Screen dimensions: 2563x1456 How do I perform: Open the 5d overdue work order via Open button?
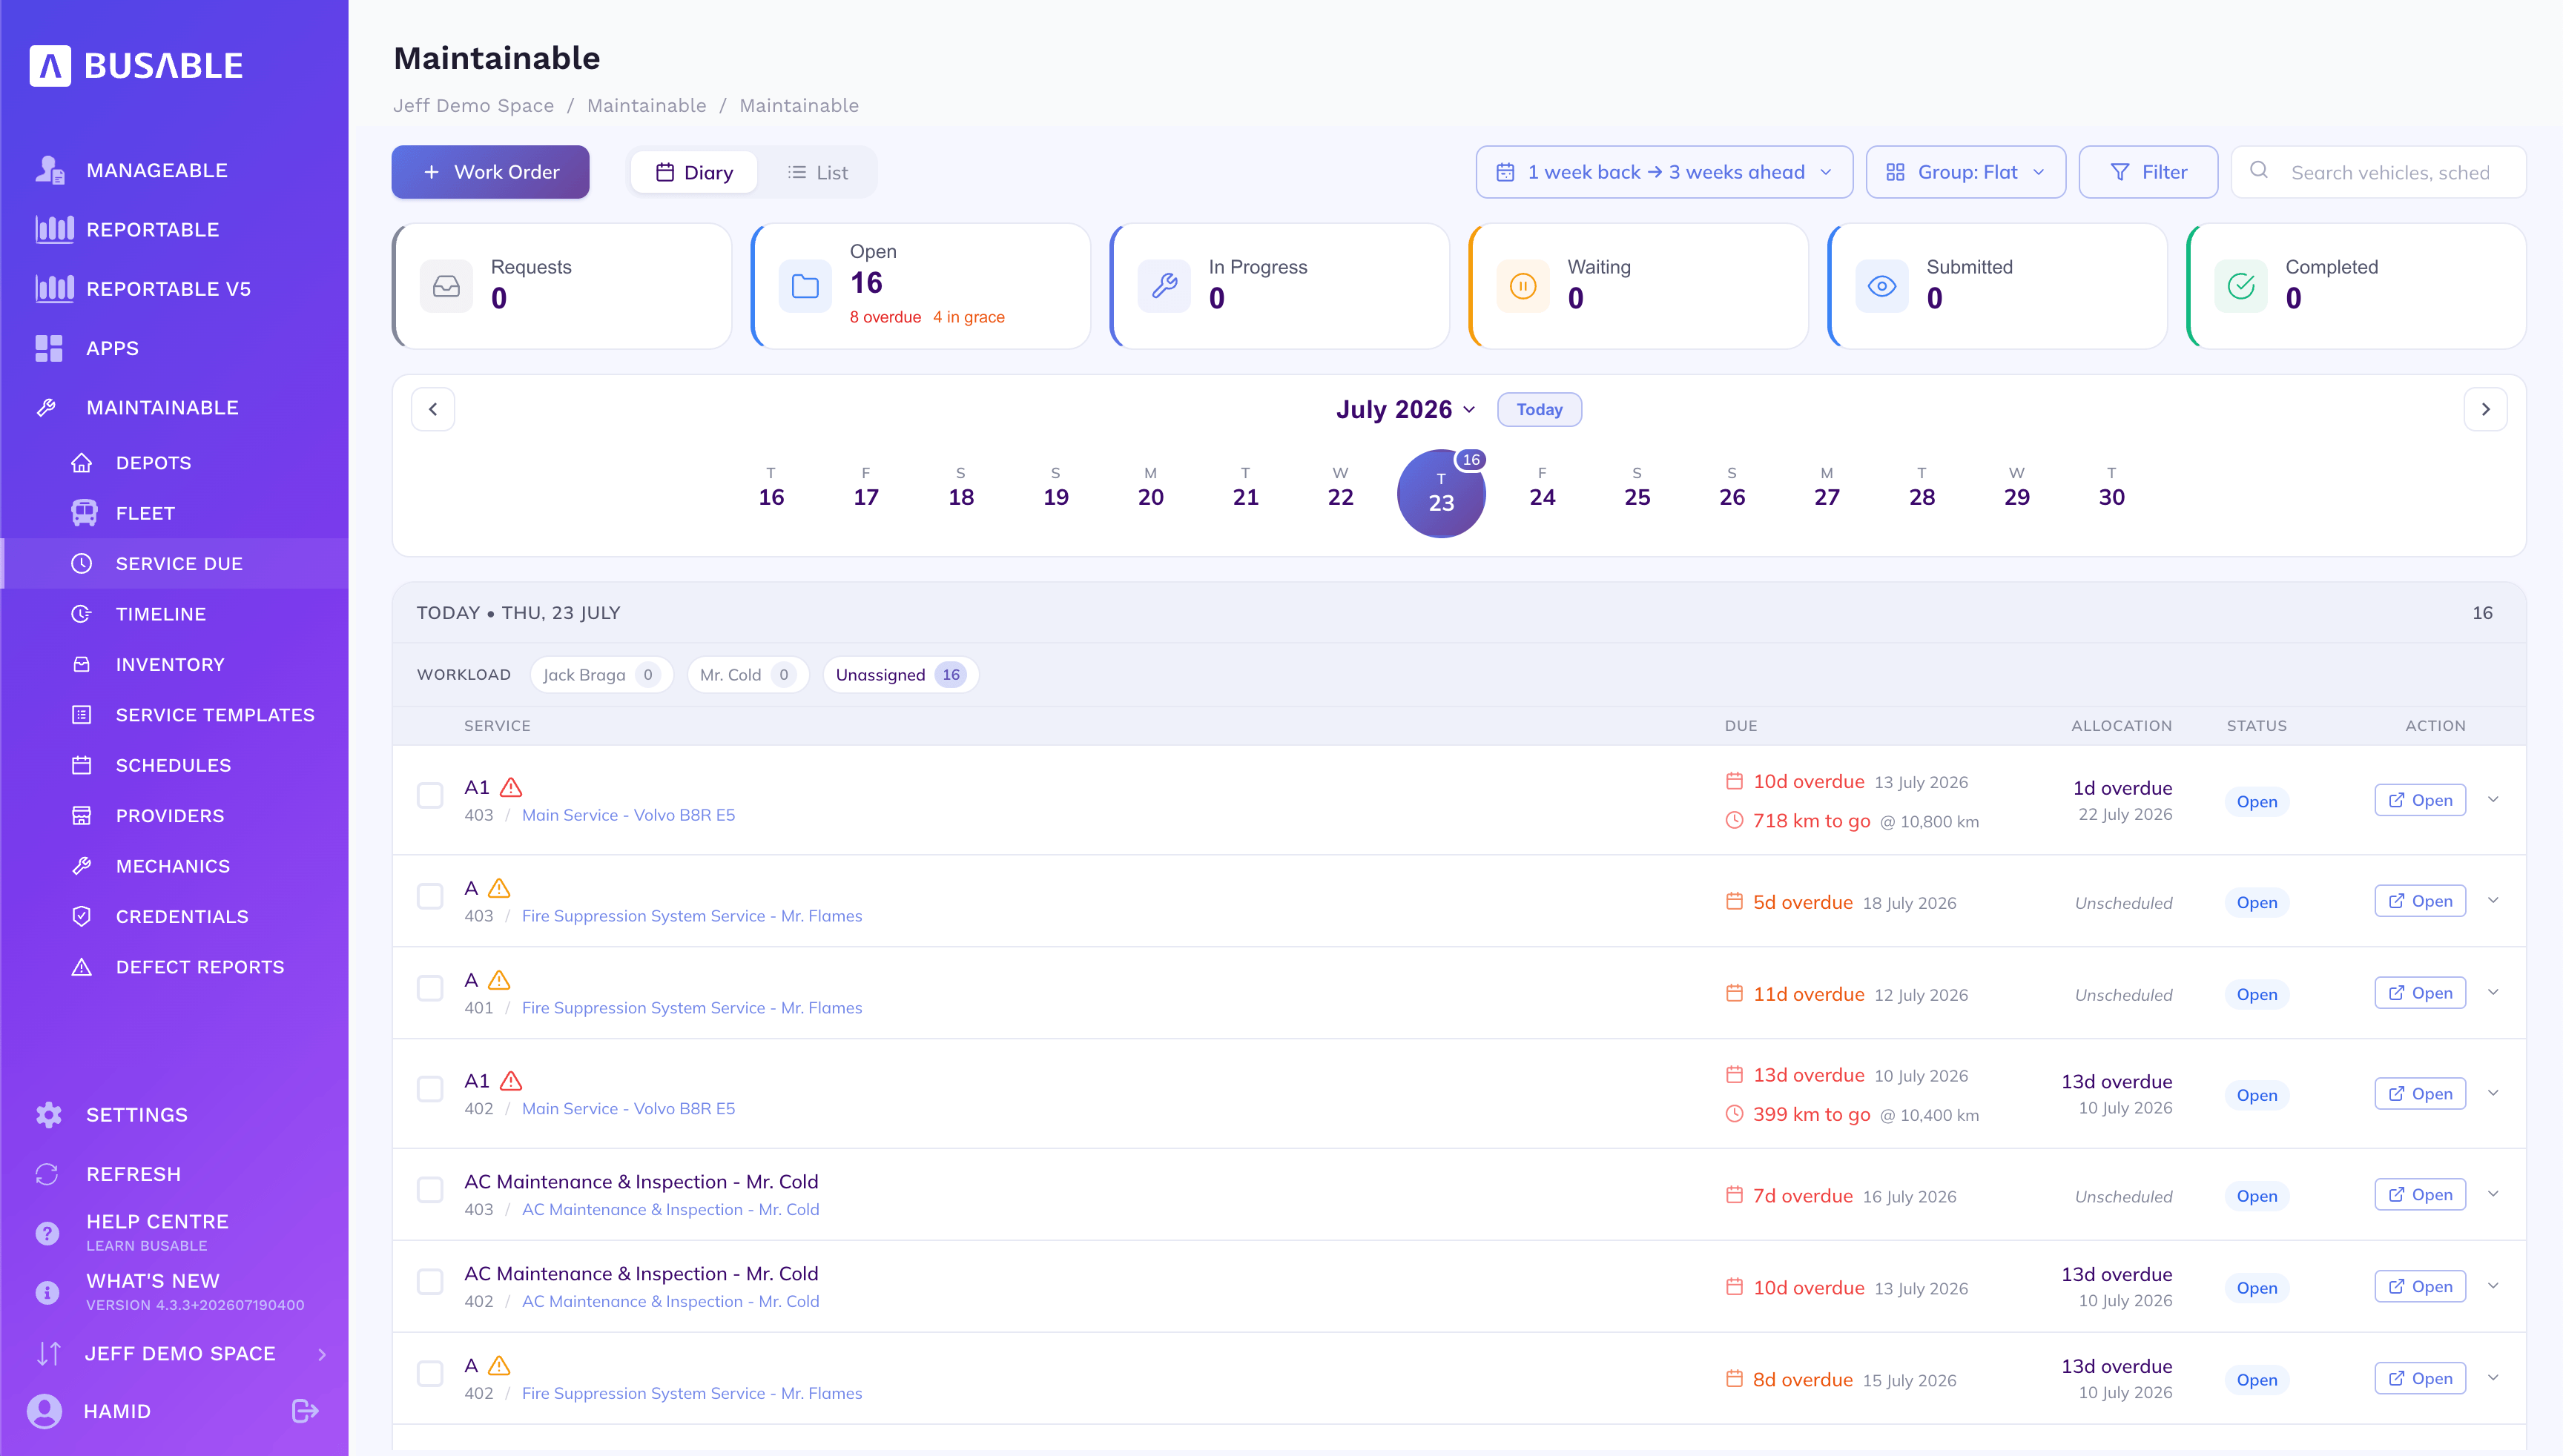[2420, 901]
